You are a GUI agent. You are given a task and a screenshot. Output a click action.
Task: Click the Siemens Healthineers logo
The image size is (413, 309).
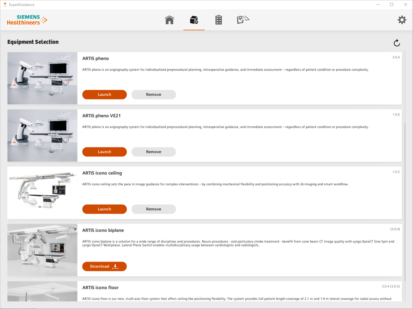tap(27, 20)
